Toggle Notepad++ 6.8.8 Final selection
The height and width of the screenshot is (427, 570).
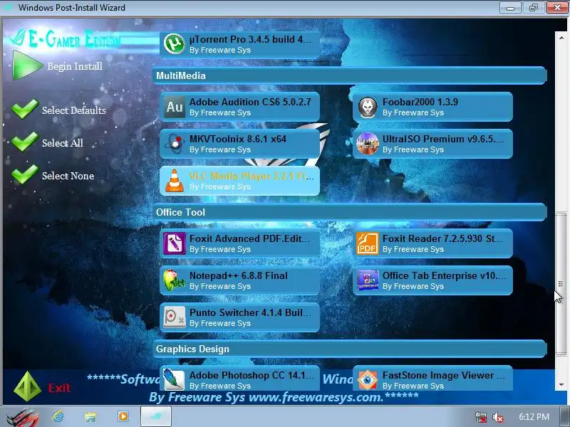[x=239, y=280]
